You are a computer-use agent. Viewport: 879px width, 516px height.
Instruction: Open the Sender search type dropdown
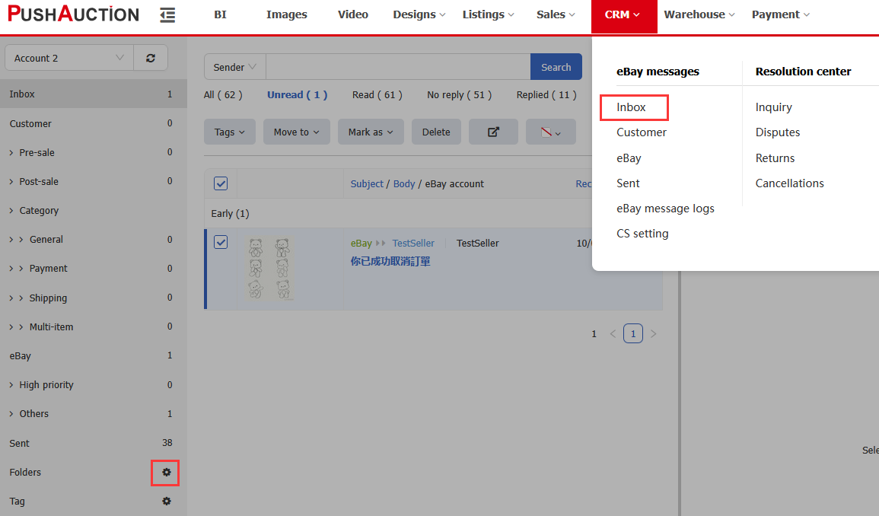[x=234, y=67]
